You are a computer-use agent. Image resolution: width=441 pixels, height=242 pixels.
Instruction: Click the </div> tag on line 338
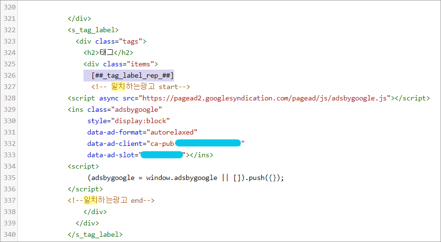coord(95,212)
